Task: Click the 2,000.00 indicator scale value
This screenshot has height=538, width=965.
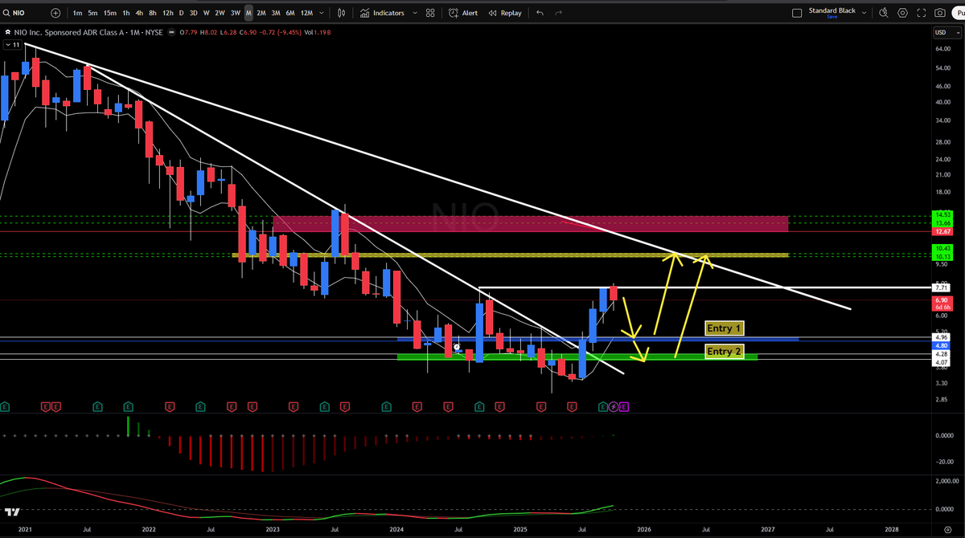Action: [x=947, y=479]
